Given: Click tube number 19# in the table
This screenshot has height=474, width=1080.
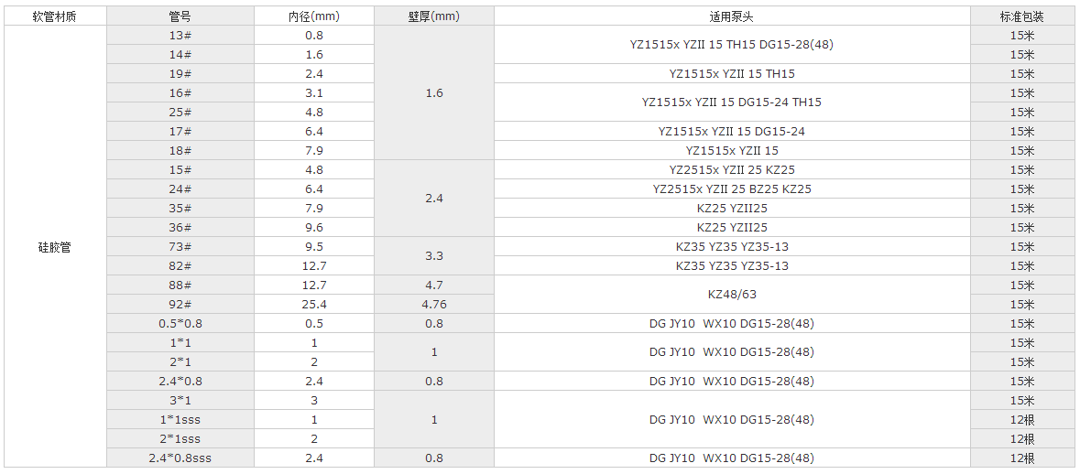Looking at the screenshot, I should coord(180,74).
